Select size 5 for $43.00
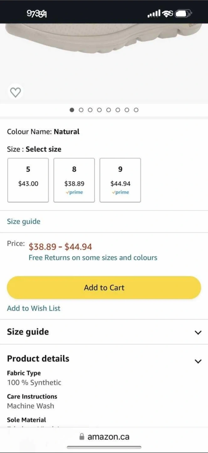The image size is (208, 453). coord(28,180)
